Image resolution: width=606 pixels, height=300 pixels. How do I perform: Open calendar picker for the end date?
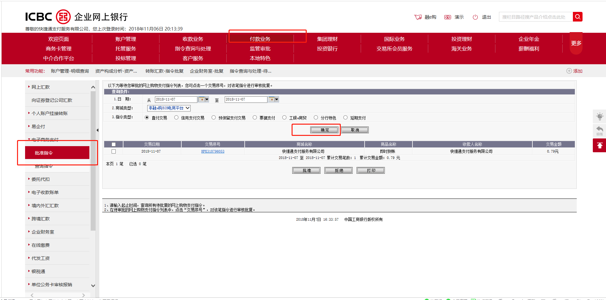[271, 100]
